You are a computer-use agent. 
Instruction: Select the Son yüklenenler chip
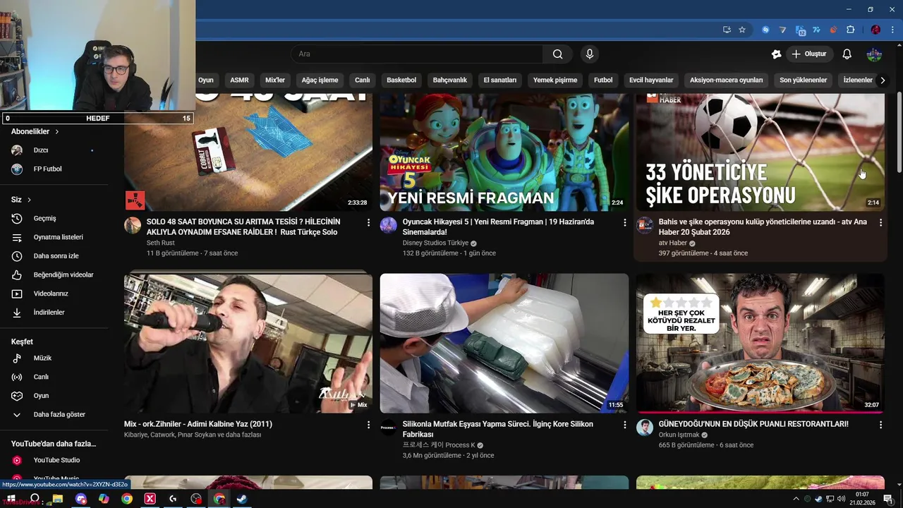tap(803, 80)
